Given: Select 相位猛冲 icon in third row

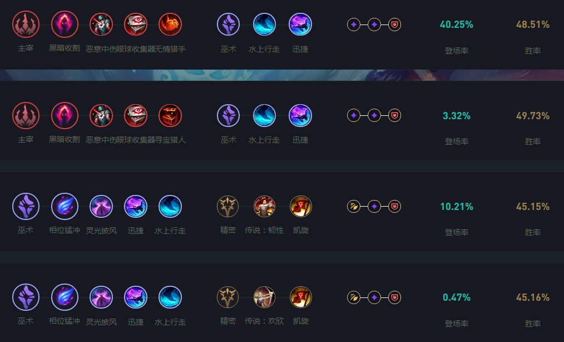Looking at the screenshot, I should pyautogui.click(x=65, y=207).
